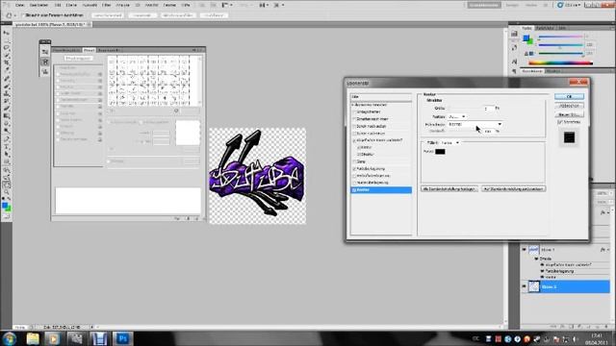Select the Quick Selection tool
The width and height of the screenshot is (616, 346).
click(7, 56)
